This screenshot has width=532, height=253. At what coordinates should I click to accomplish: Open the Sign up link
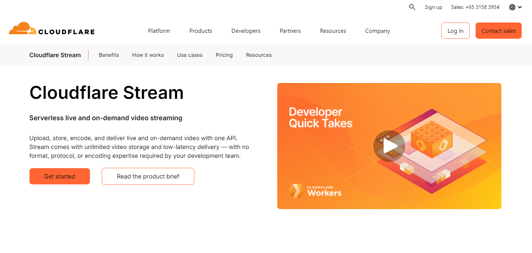coord(433,7)
